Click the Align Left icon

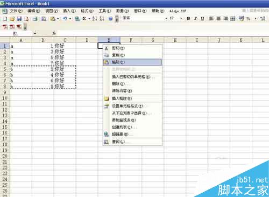pos(211,18)
